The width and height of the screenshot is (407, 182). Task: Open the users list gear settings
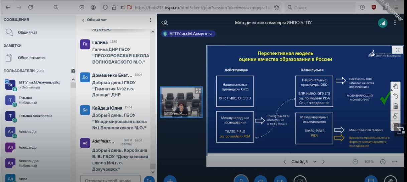[x=73, y=71]
